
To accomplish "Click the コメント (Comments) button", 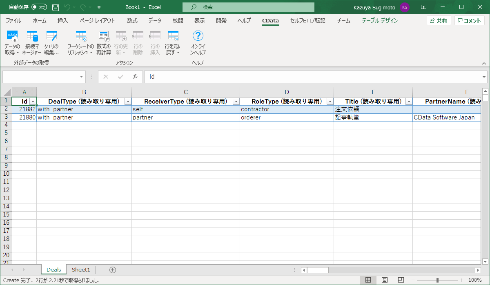I will (470, 21).
